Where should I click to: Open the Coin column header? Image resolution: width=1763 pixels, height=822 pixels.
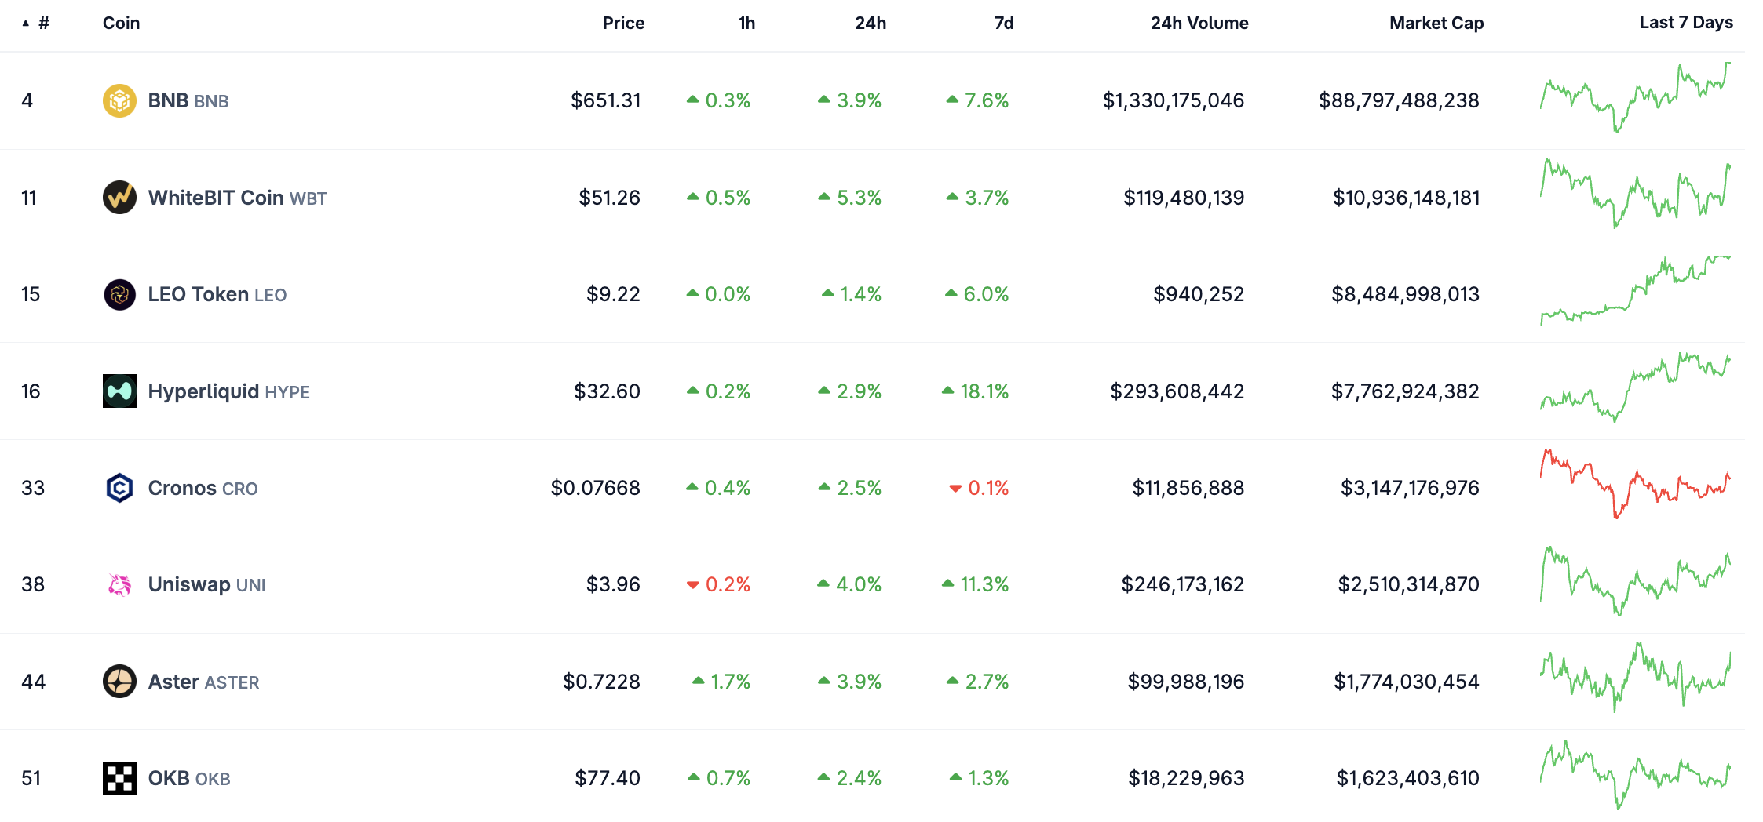click(x=120, y=23)
